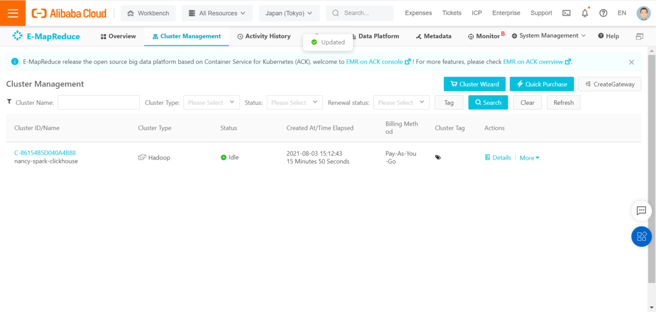Open the Expenses menu
This screenshot has height=312, width=656.
[418, 13]
